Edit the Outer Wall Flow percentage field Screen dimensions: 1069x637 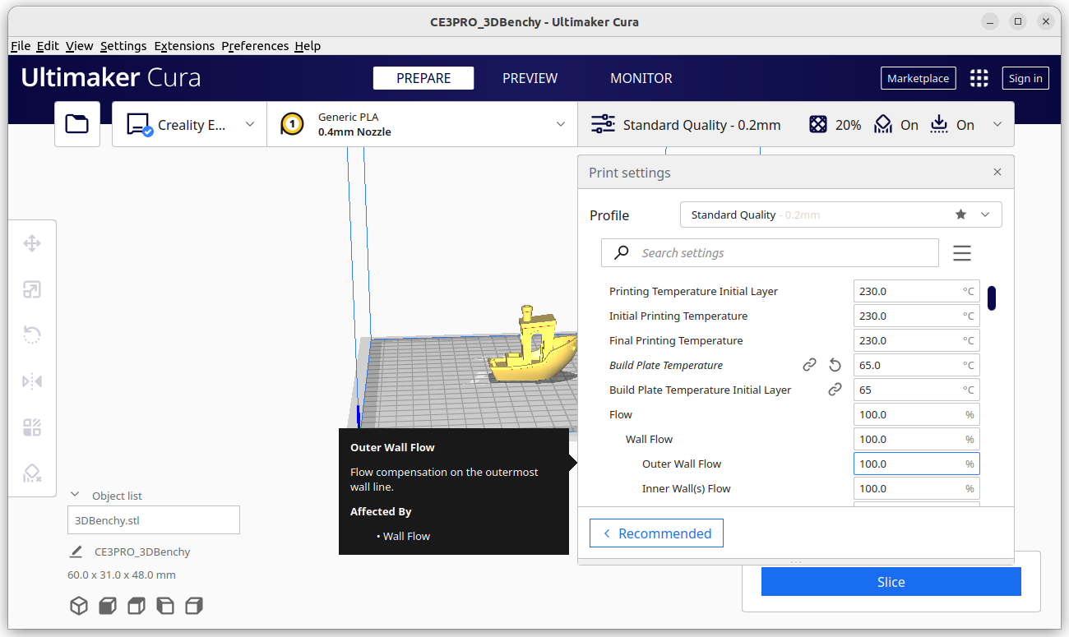917,464
